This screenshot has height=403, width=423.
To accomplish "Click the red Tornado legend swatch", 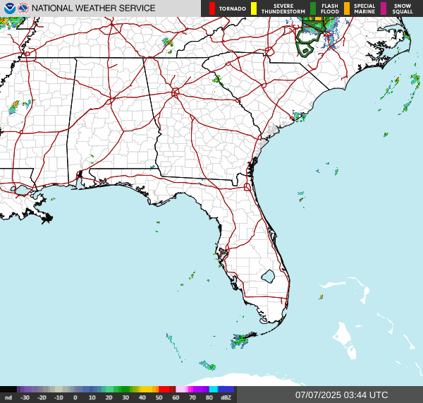I will (212, 8).
